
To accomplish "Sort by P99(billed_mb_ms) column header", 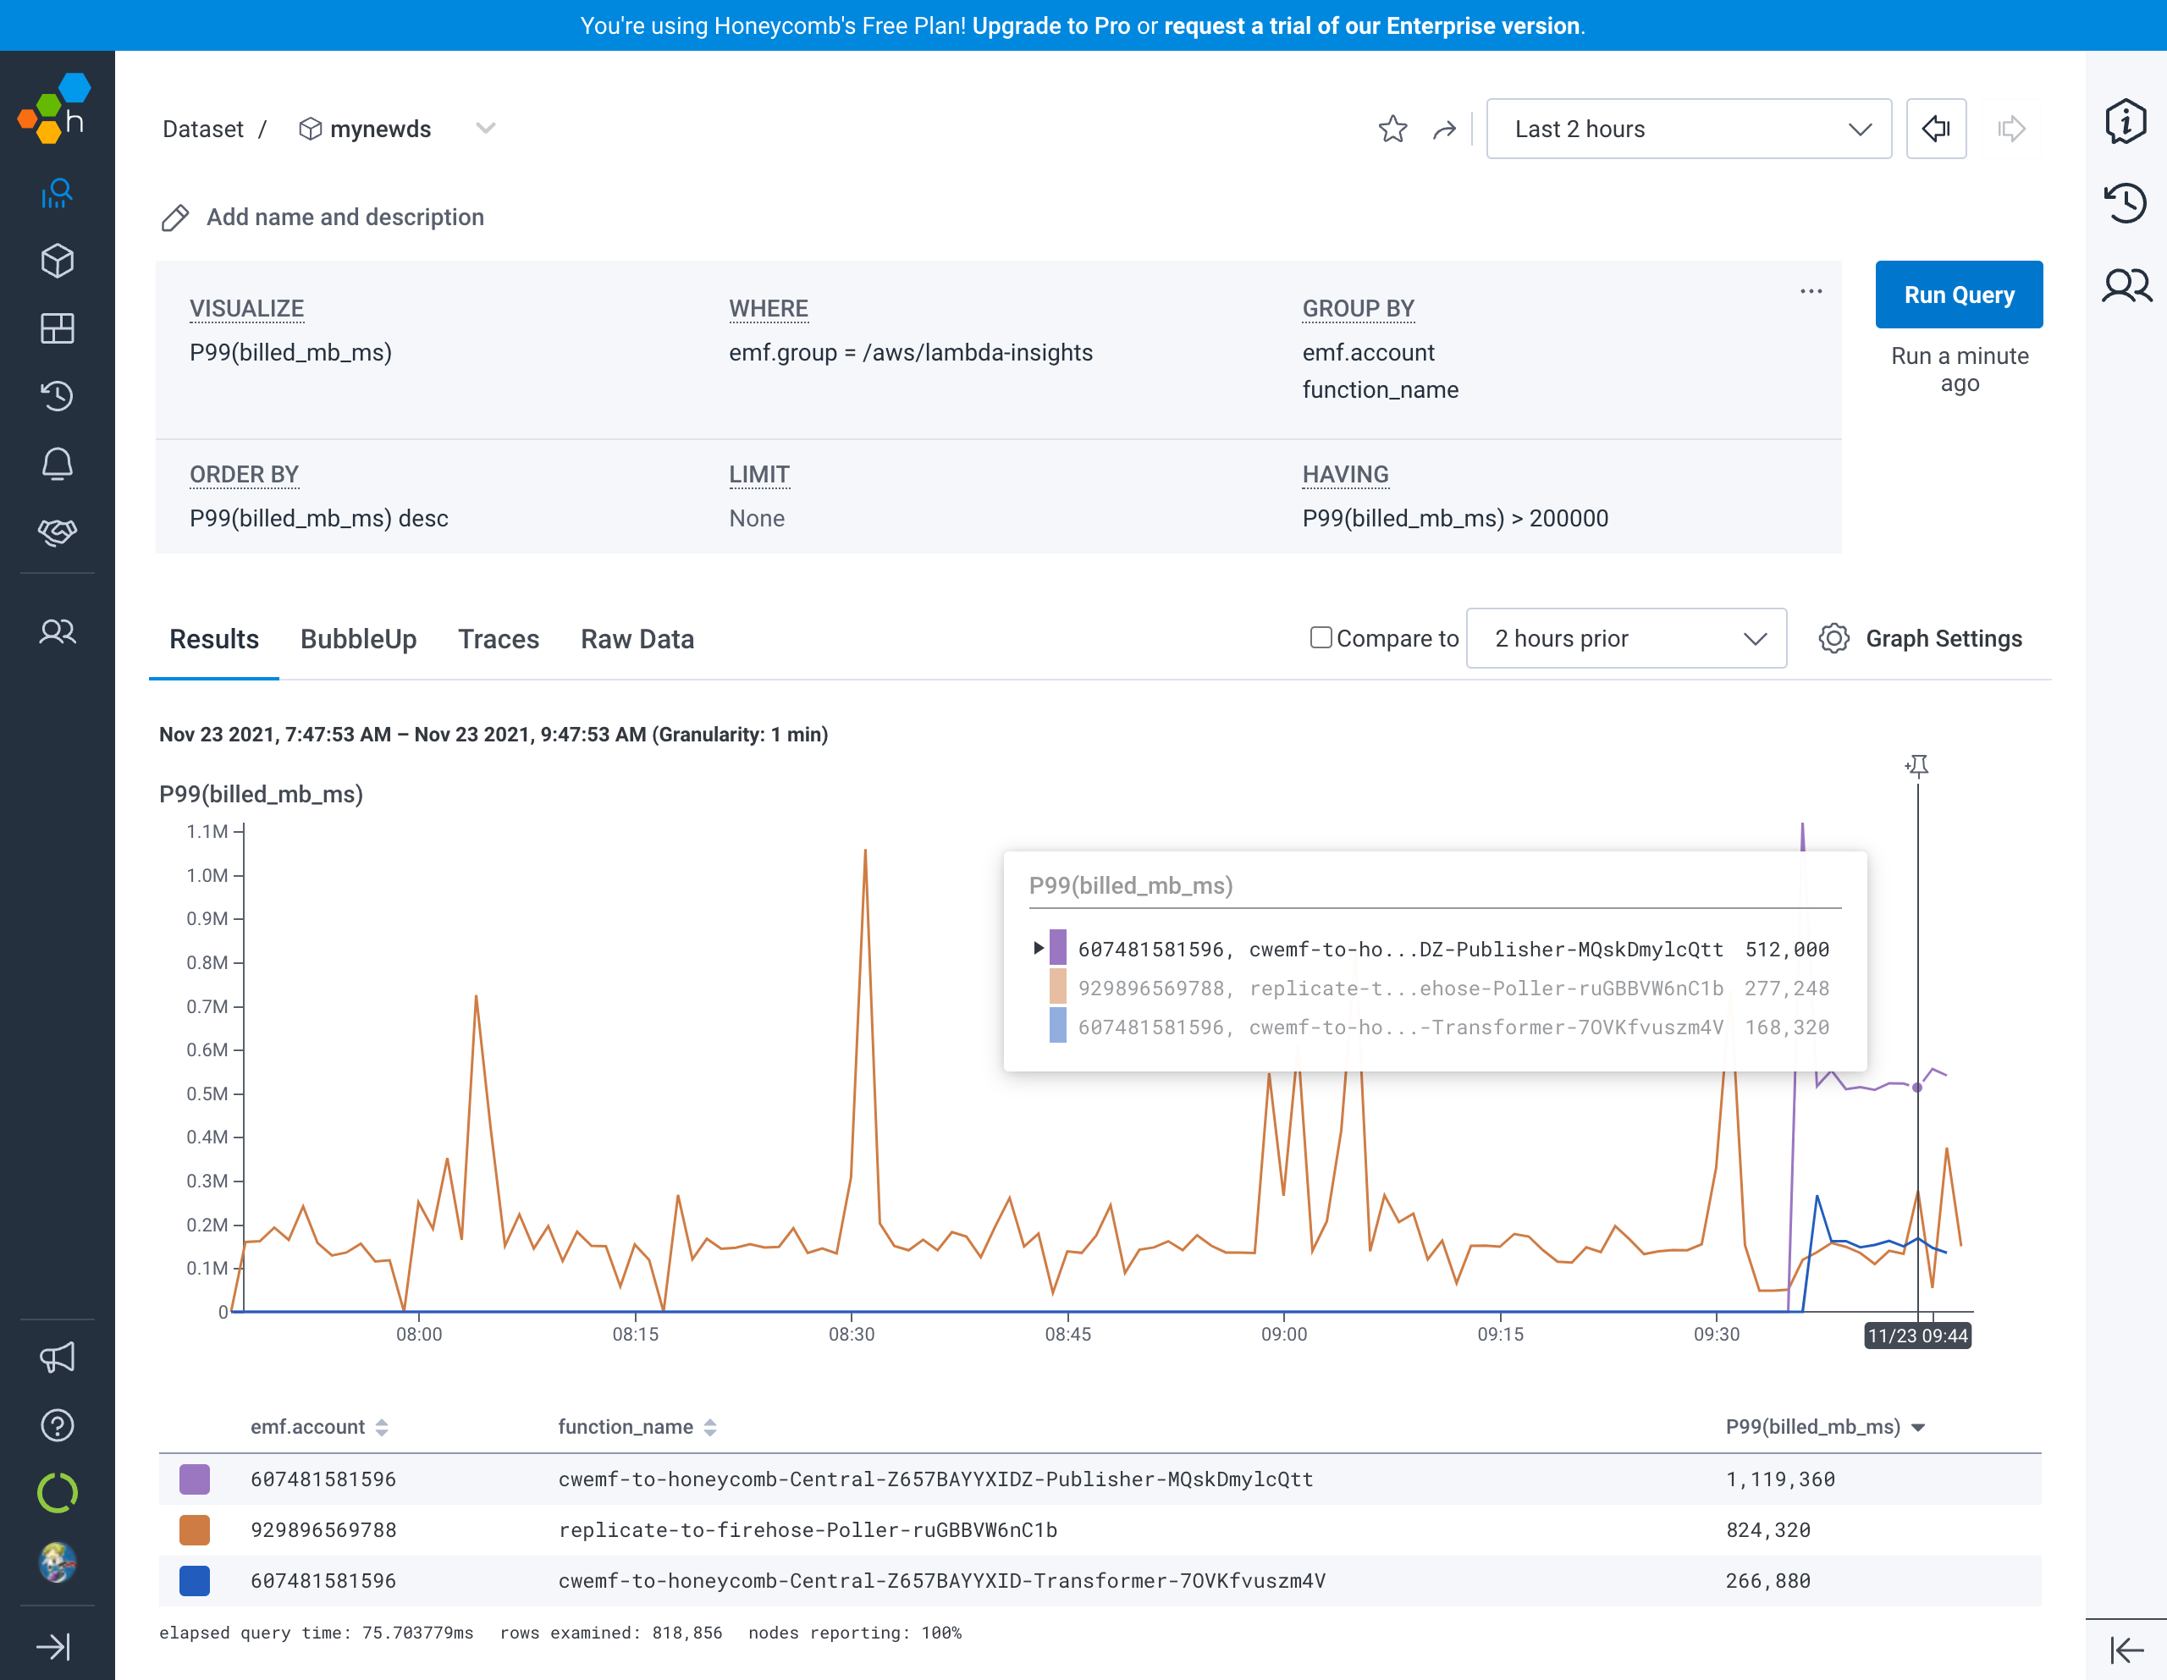I will point(1825,1427).
